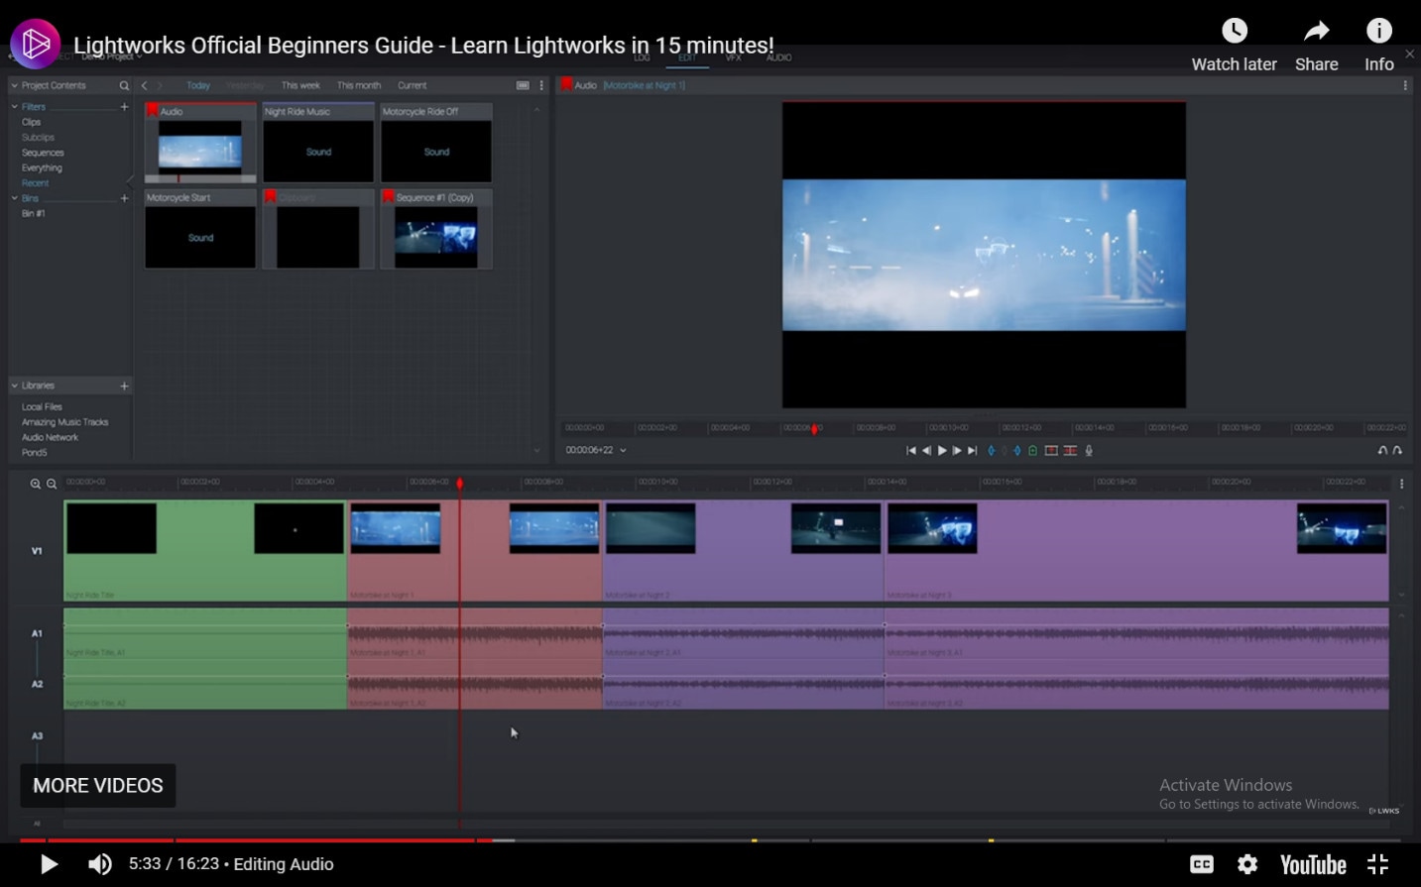The image size is (1421, 887).
Task: Toggle the A1 audio track
Action: coord(37,633)
